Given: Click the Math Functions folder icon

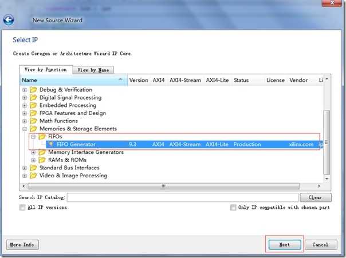Looking at the screenshot, I should pos(33,121).
